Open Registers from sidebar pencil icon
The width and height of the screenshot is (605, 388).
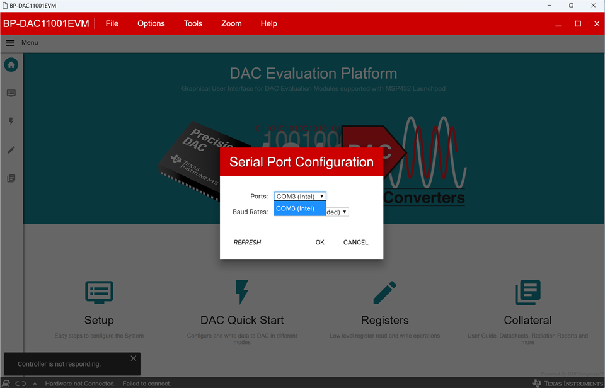[11, 150]
